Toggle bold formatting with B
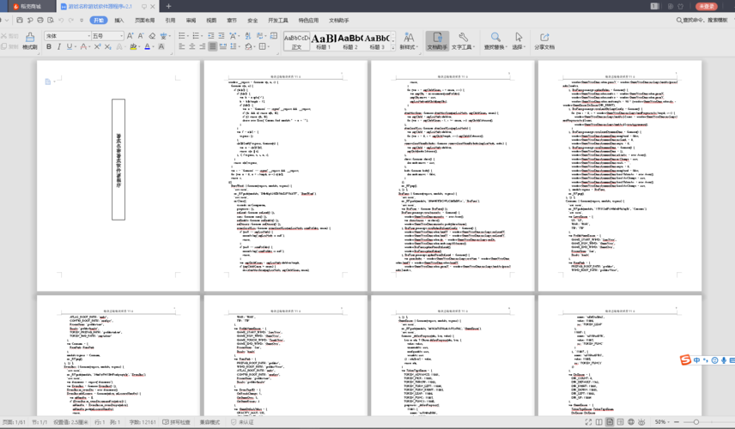This screenshot has width=735, height=429. point(49,47)
